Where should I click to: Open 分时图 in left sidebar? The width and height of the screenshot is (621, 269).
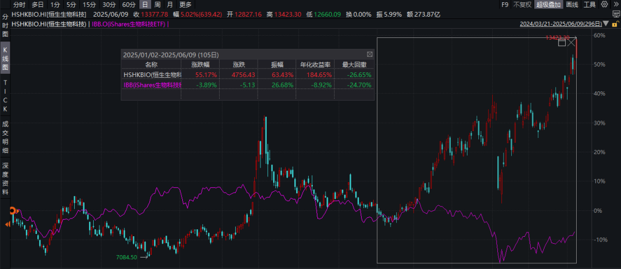coord(5,26)
